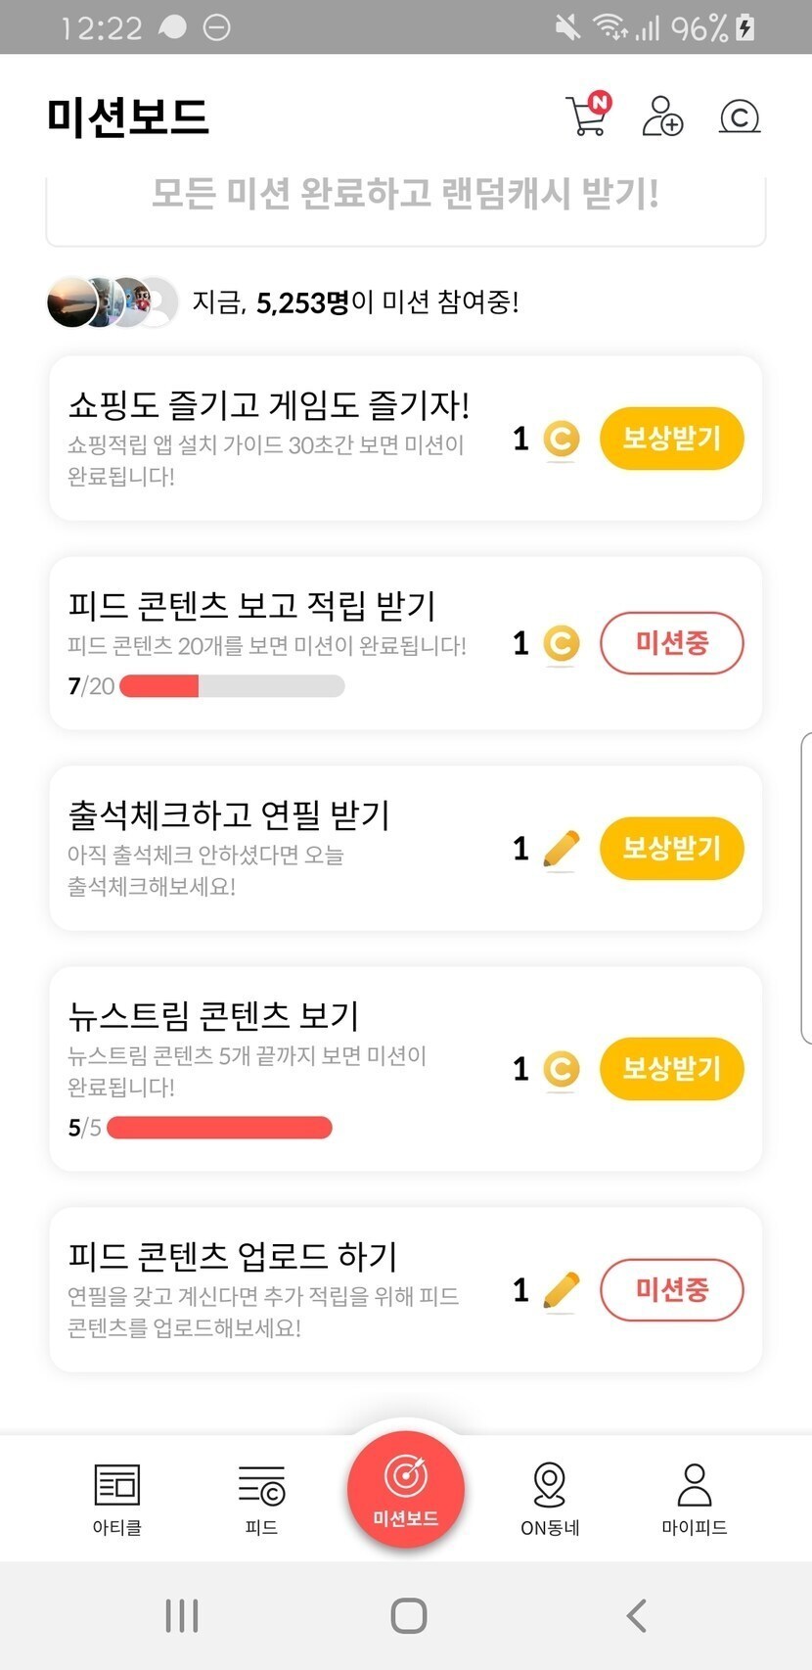This screenshot has height=1670, width=812.
Task: Tap the participant profile avatars
Action: coord(113,302)
